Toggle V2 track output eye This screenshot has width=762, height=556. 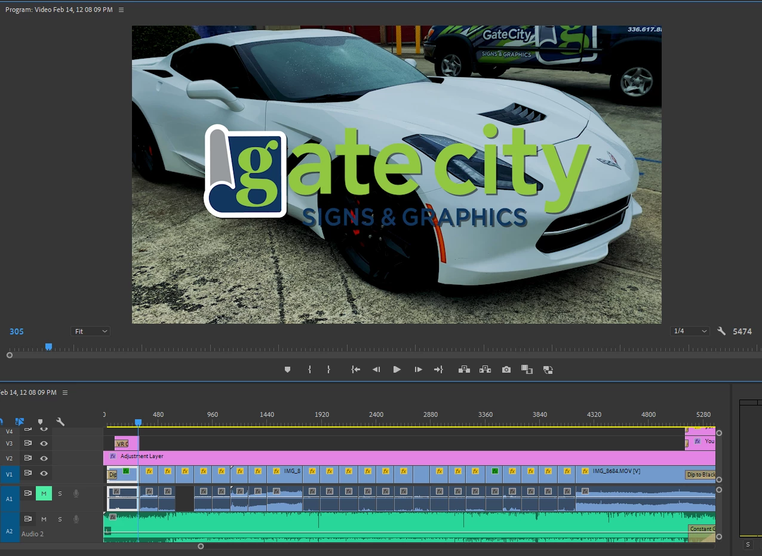point(44,458)
